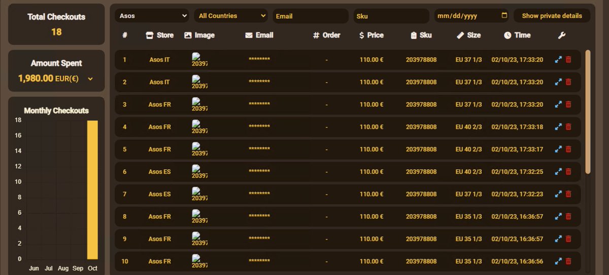Expand details for checkout row 4

point(558,127)
